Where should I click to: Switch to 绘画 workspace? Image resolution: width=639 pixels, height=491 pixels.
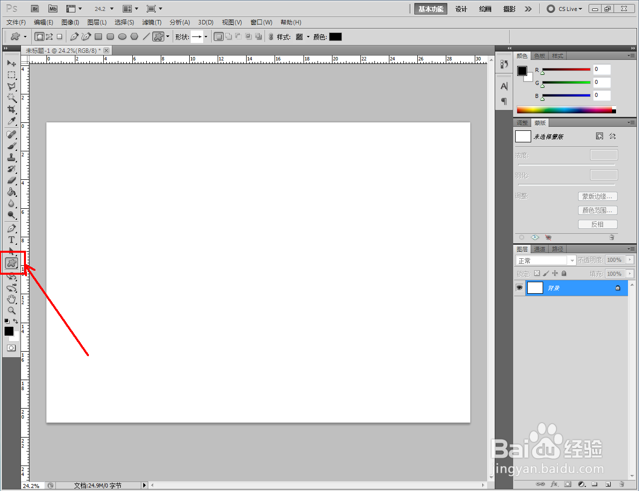(485, 9)
